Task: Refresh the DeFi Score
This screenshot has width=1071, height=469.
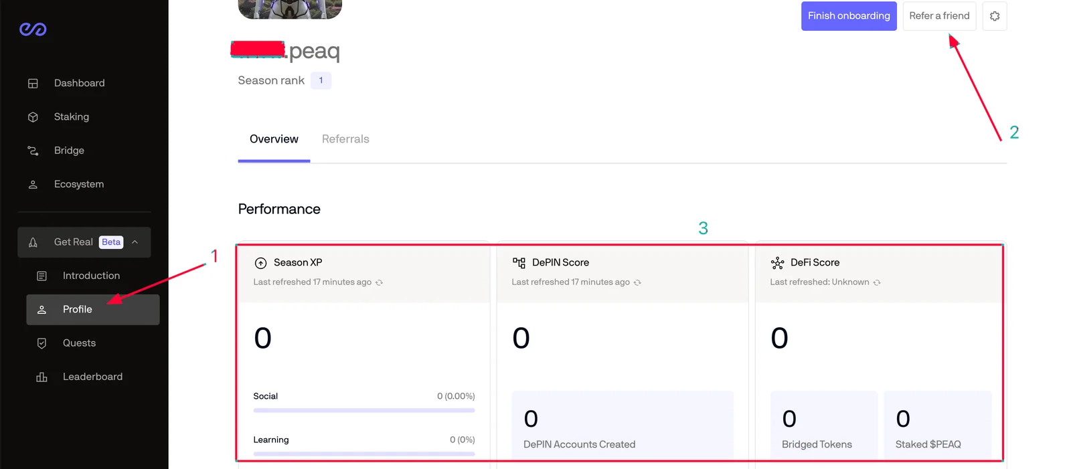Action: [x=877, y=282]
